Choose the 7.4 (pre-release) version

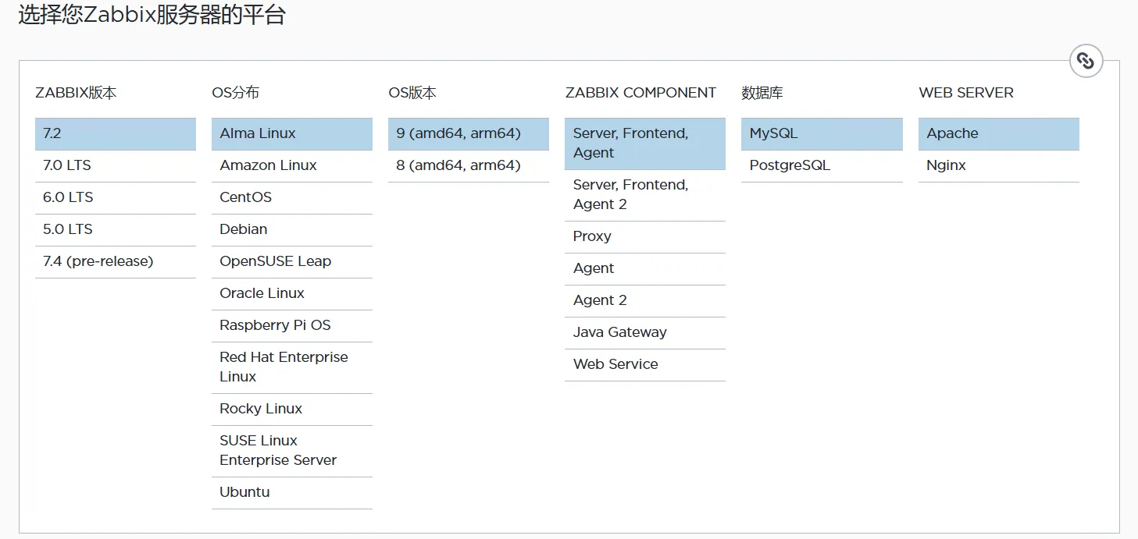(x=116, y=261)
